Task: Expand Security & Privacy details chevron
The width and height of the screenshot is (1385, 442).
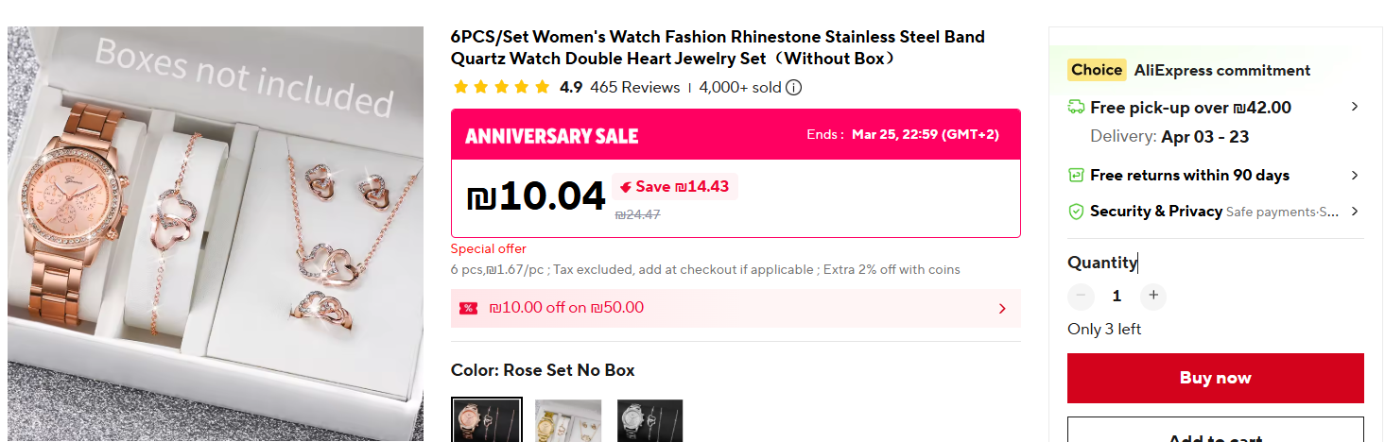Action: [x=1354, y=212]
